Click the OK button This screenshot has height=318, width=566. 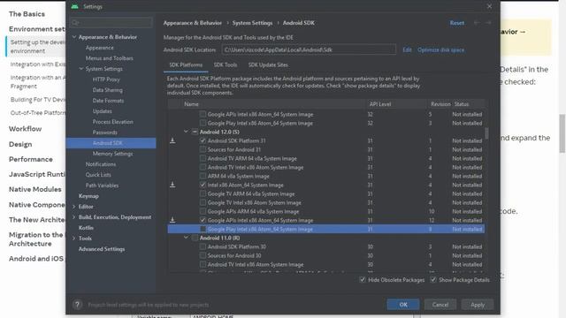click(403, 305)
